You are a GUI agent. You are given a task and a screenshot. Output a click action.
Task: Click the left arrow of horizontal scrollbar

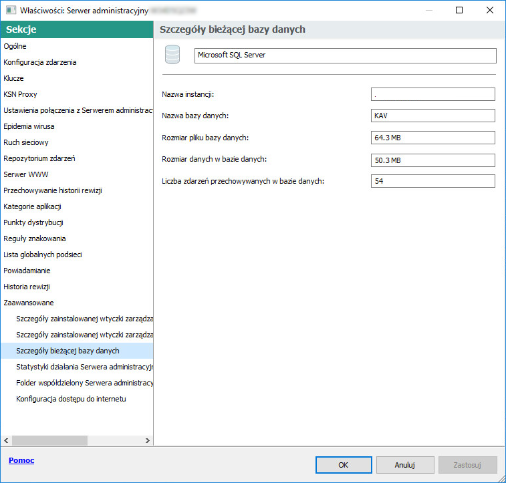click(x=6, y=440)
